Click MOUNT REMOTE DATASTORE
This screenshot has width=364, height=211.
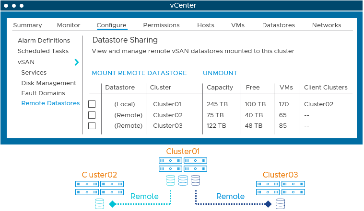[139, 73]
